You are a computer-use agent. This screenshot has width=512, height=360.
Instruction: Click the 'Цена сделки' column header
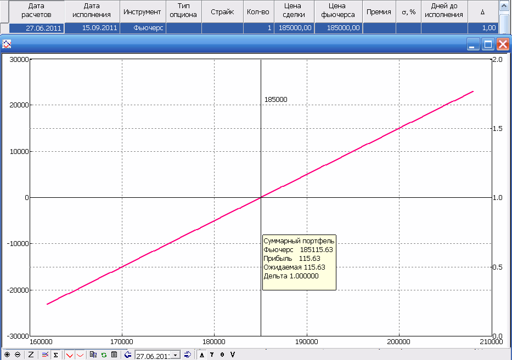point(294,12)
